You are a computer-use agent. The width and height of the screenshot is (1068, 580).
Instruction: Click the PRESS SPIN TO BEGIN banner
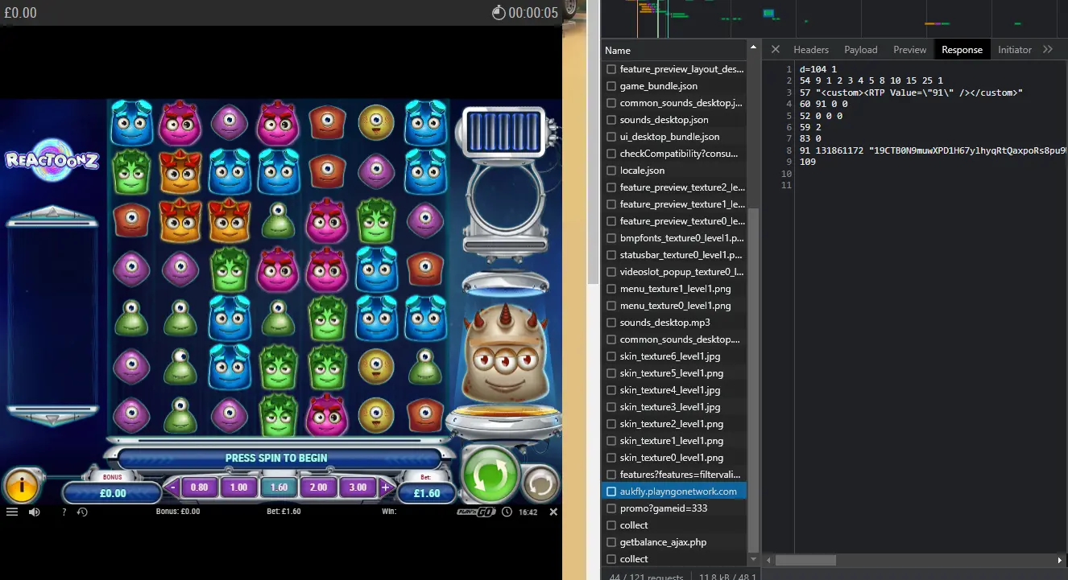point(276,458)
